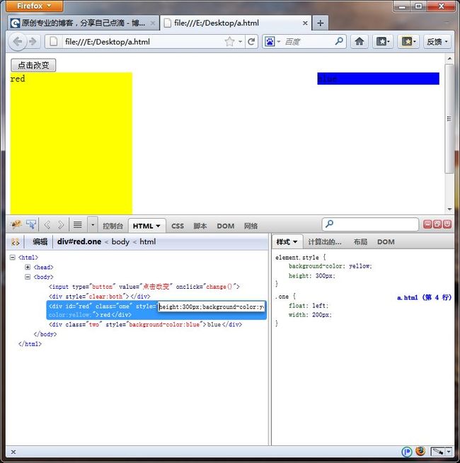This screenshot has width=460, height=463.
Task: Click the 点击改变 page button
Action: coord(33,65)
